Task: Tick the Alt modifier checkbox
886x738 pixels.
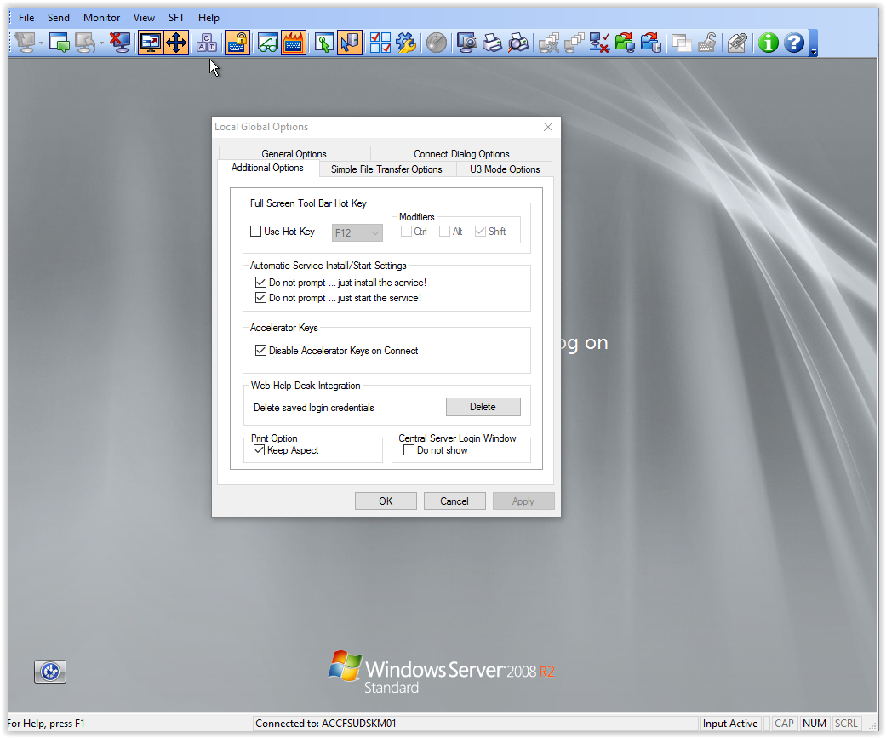Action: 444,232
